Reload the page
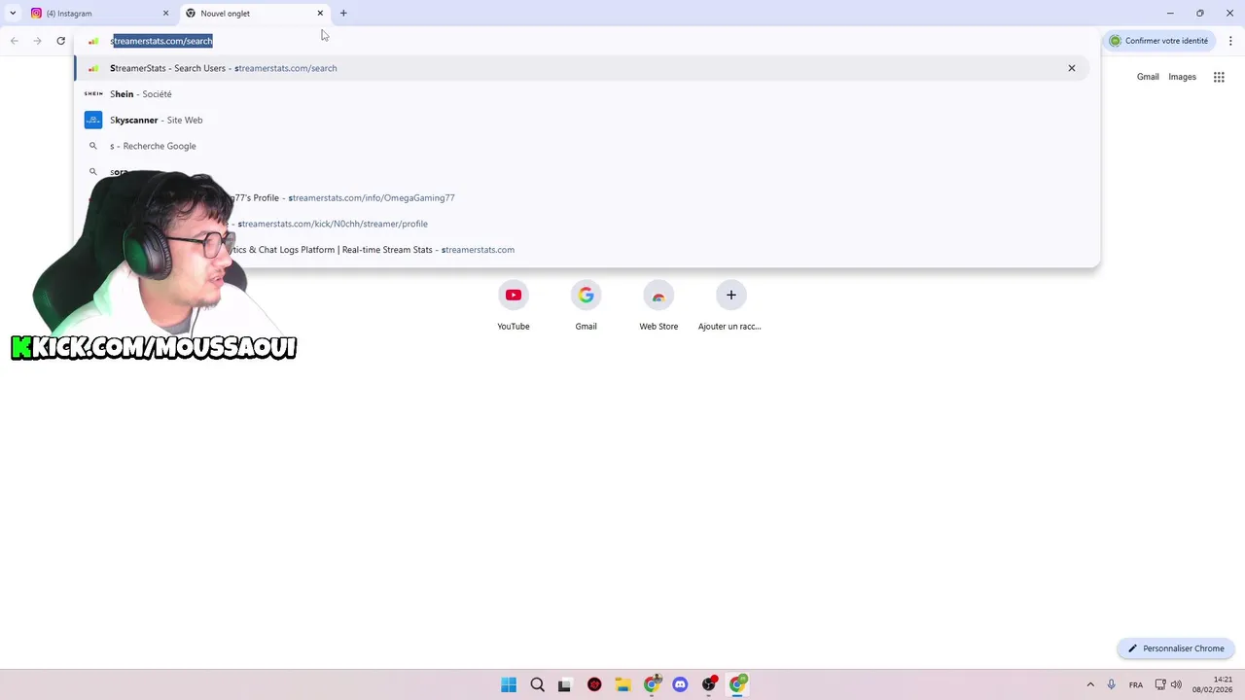Screen dimensions: 1245x700 60,41
